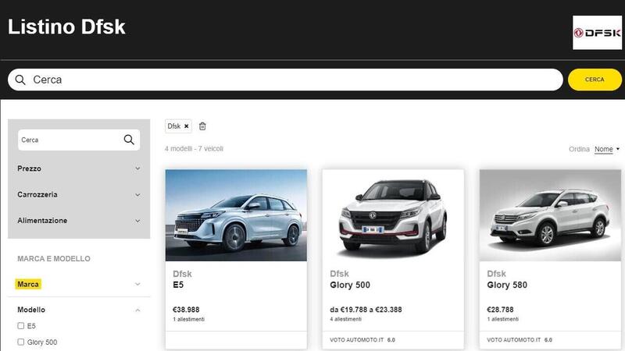Click the Listino Dfsk page heading
This screenshot has height=351, width=625.
66,27
